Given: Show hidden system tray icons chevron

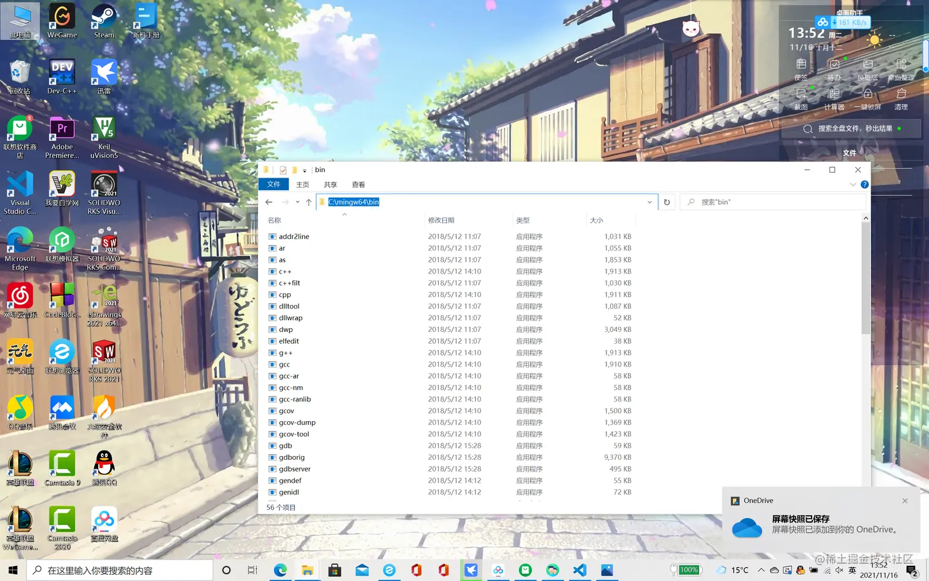Looking at the screenshot, I should tap(761, 570).
